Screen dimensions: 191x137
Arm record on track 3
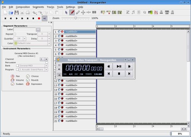62,40
